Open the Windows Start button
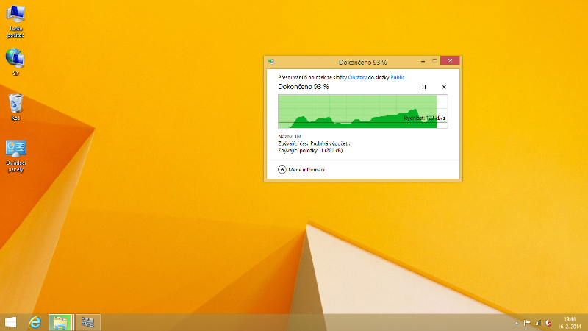 (11, 322)
